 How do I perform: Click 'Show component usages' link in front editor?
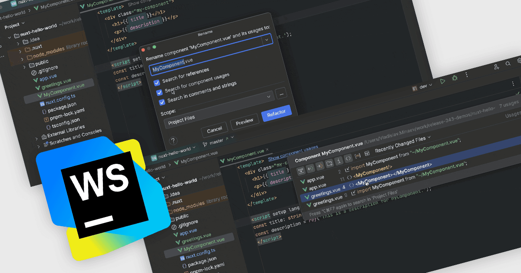pos(293,153)
